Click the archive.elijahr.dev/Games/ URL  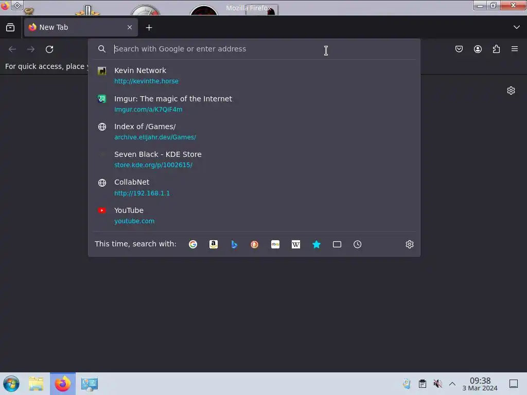pos(155,137)
